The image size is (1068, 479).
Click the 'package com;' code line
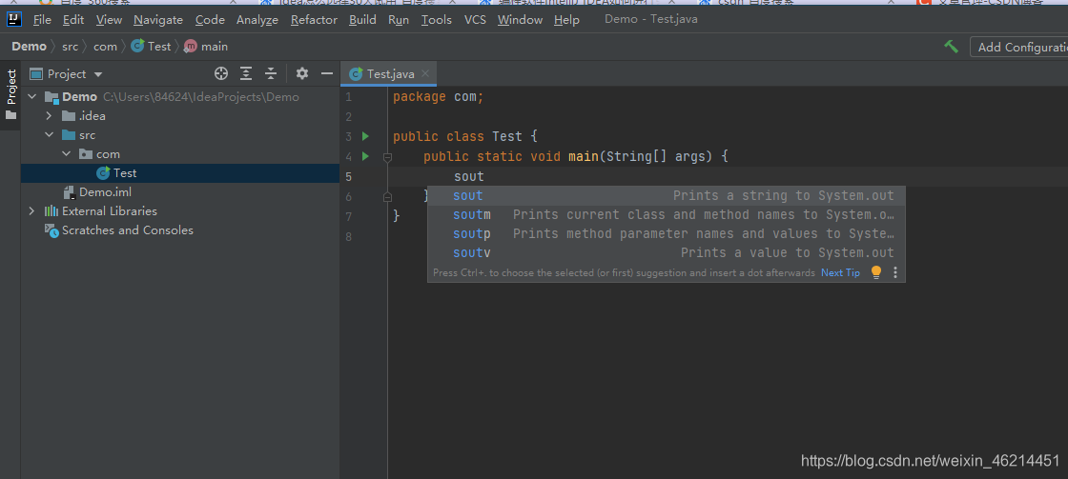coord(438,96)
